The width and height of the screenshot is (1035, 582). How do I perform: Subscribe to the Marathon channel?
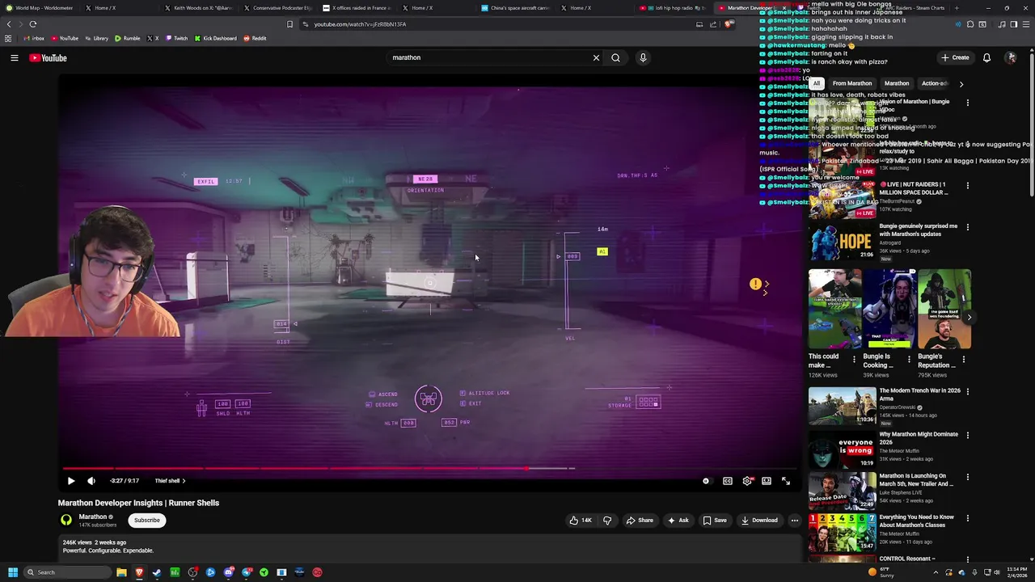147,521
